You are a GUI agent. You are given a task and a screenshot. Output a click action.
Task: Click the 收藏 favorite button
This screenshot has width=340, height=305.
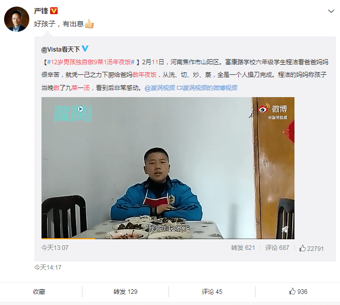39,292
